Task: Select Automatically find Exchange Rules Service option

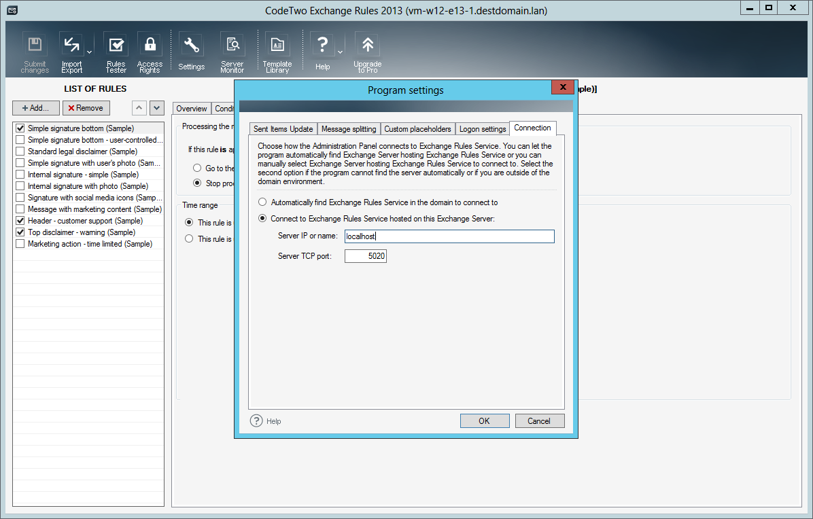Action: 263,202
